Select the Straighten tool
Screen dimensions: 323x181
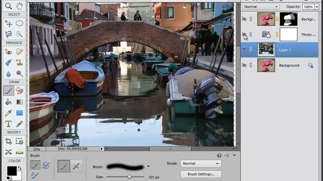[19, 152]
